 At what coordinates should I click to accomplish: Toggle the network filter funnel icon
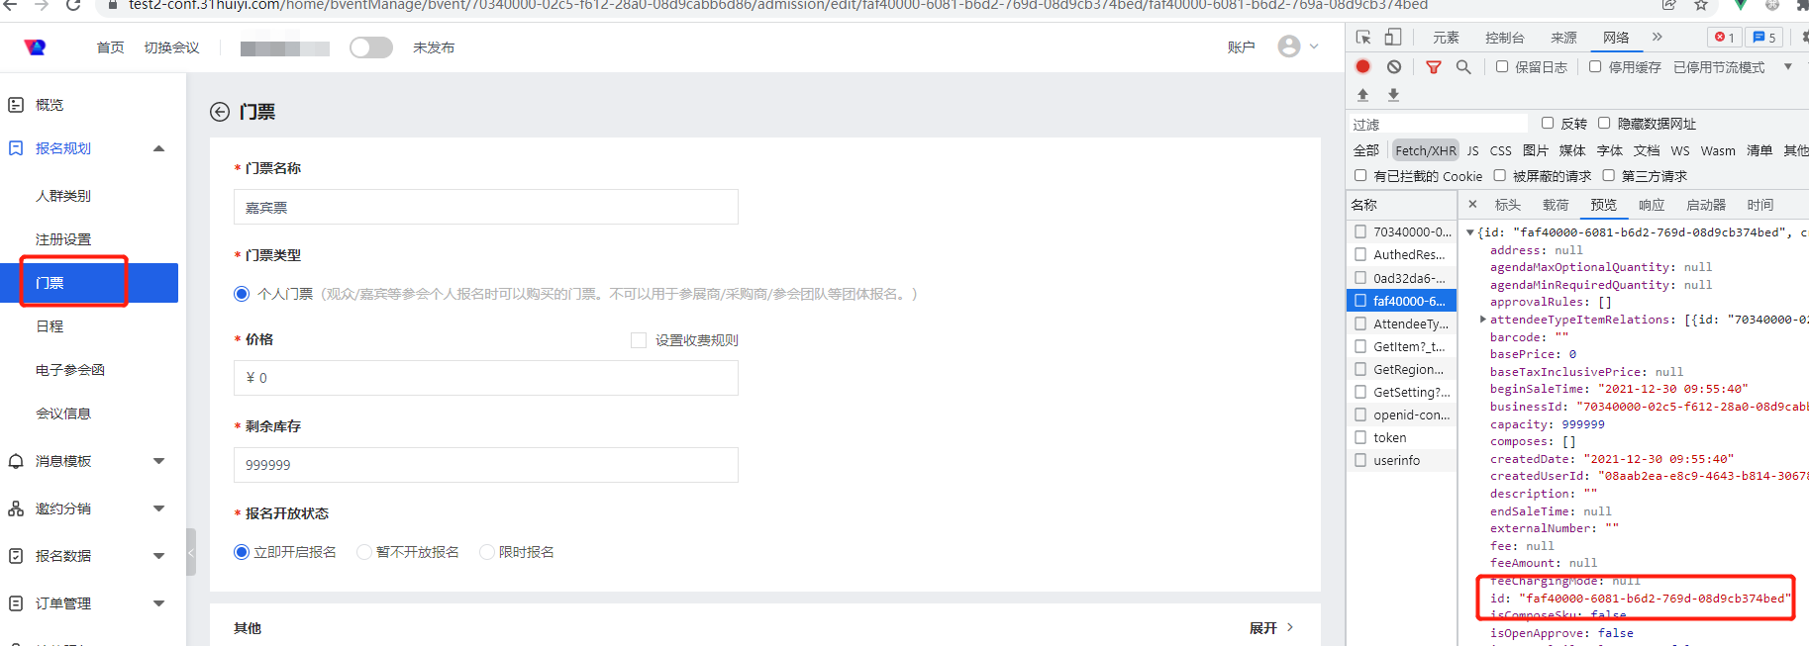pos(1434,67)
